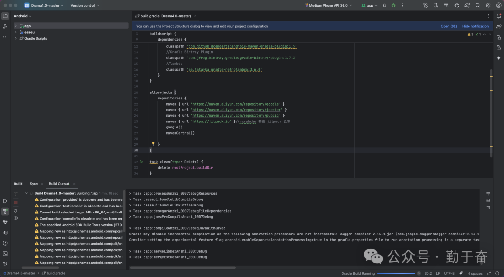Toggle scroll to end in build output
Screen dimensions: 504x277
tap(488, 201)
